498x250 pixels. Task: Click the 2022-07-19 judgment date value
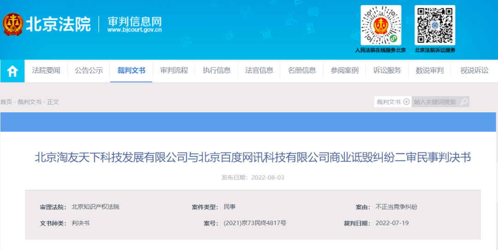coord(392,223)
